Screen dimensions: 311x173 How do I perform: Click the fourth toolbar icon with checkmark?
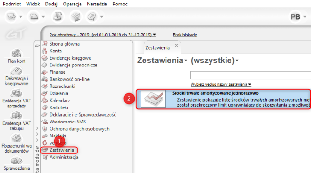click(76, 17)
